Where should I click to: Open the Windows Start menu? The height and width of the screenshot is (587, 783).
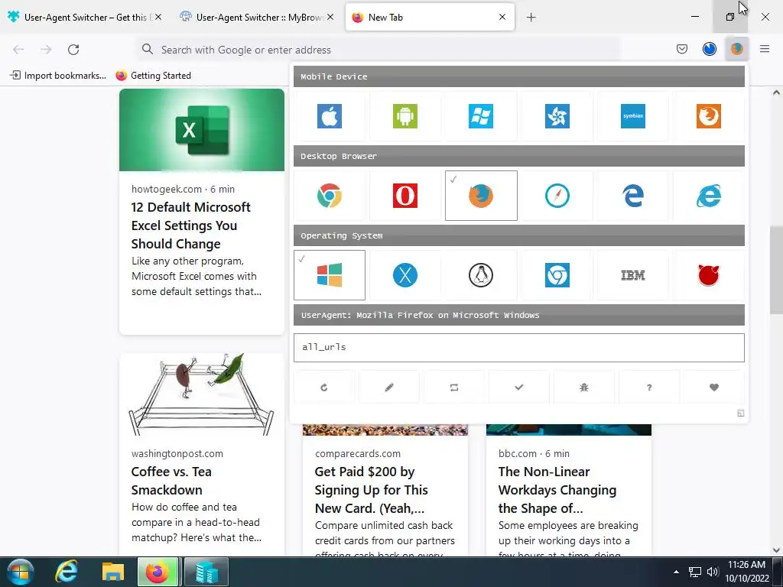[x=20, y=572]
